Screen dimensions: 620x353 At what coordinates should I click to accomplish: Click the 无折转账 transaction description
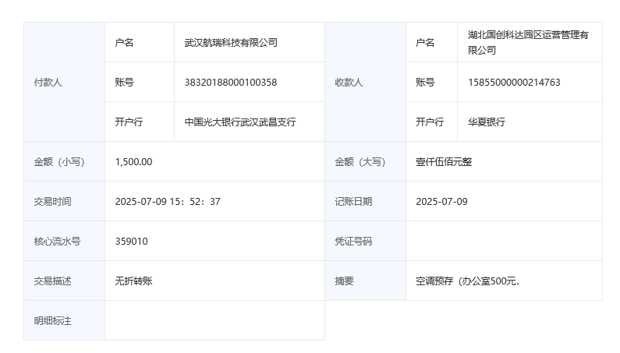click(x=133, y=281)
